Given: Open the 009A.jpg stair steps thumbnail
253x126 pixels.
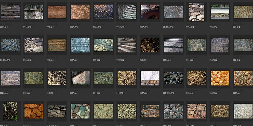Looking at the screenshot, I should point(127,45).
